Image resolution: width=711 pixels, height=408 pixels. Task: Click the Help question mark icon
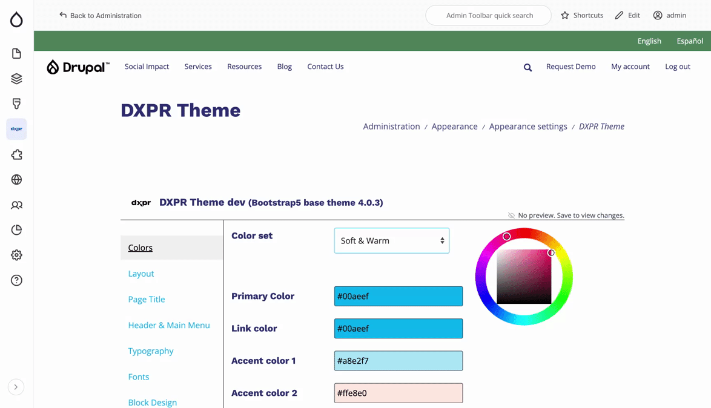pyautogui.click(x=16, y=280)
